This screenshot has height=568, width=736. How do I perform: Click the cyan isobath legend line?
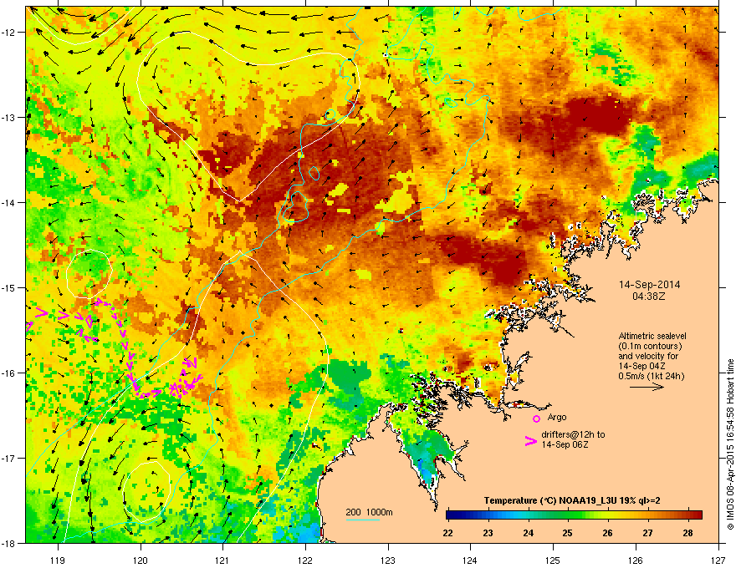pyautogui.click(x=362, y=520)
